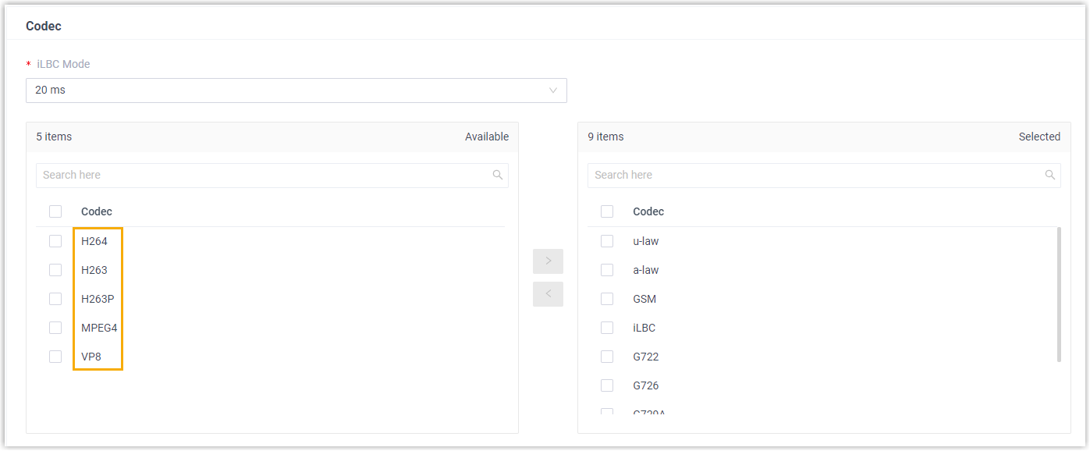
Task: Select the MPEG4 codec checkbox
Action: [55, 328]
